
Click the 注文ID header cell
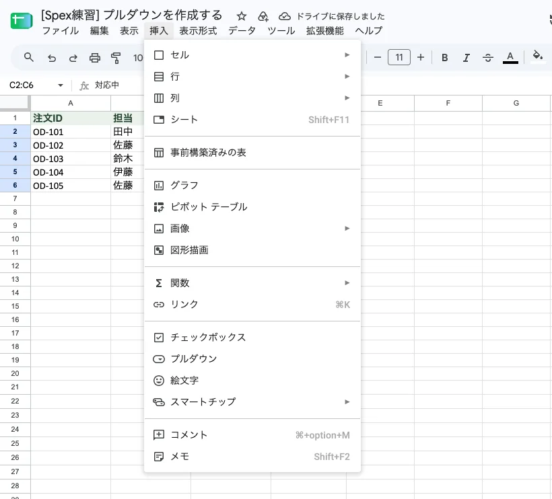71,118
